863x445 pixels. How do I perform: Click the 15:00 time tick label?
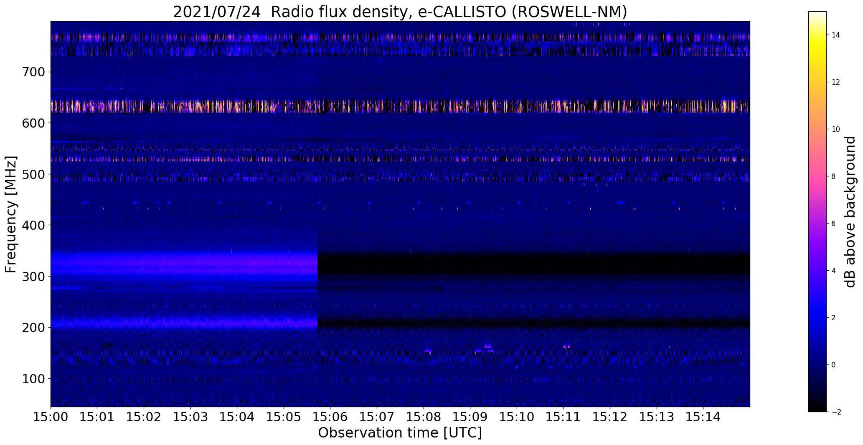[x=51, y=417]
